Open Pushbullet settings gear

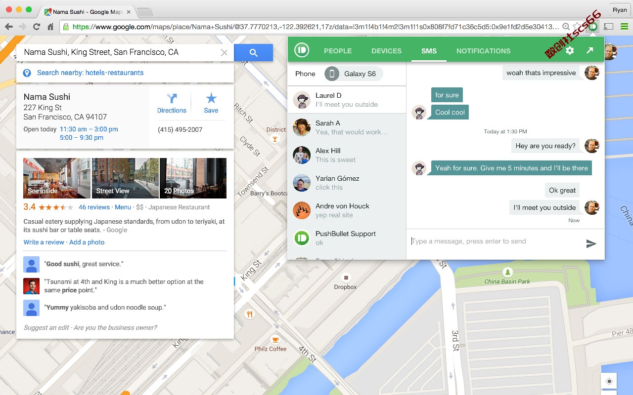[x=570, y=50]
